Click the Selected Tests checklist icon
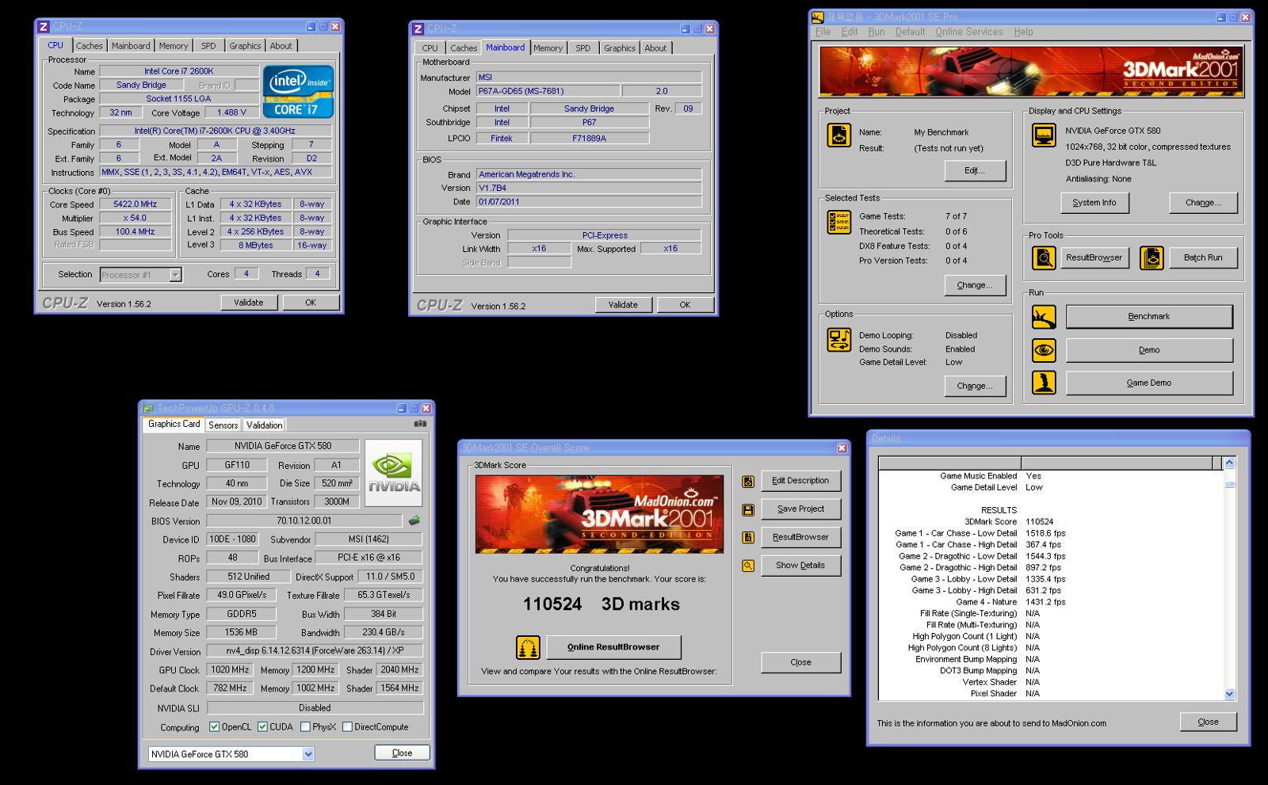Viewport: 1268px width, 785px height. (x=838, y=223)
